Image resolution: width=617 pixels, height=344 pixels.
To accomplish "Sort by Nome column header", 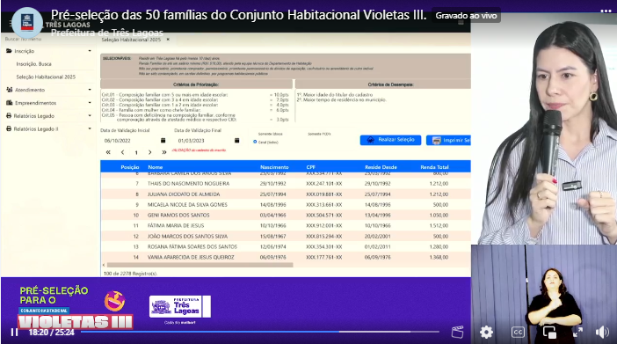I will click(155, 167).
